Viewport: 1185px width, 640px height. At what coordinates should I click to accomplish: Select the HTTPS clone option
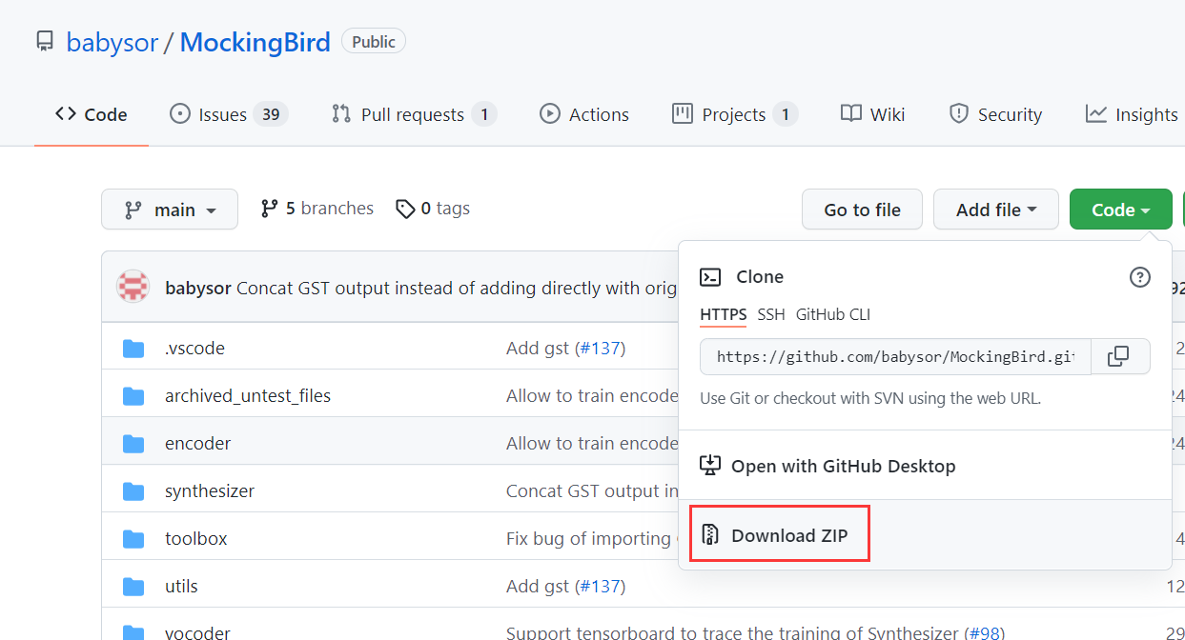(x=724, y=314)
